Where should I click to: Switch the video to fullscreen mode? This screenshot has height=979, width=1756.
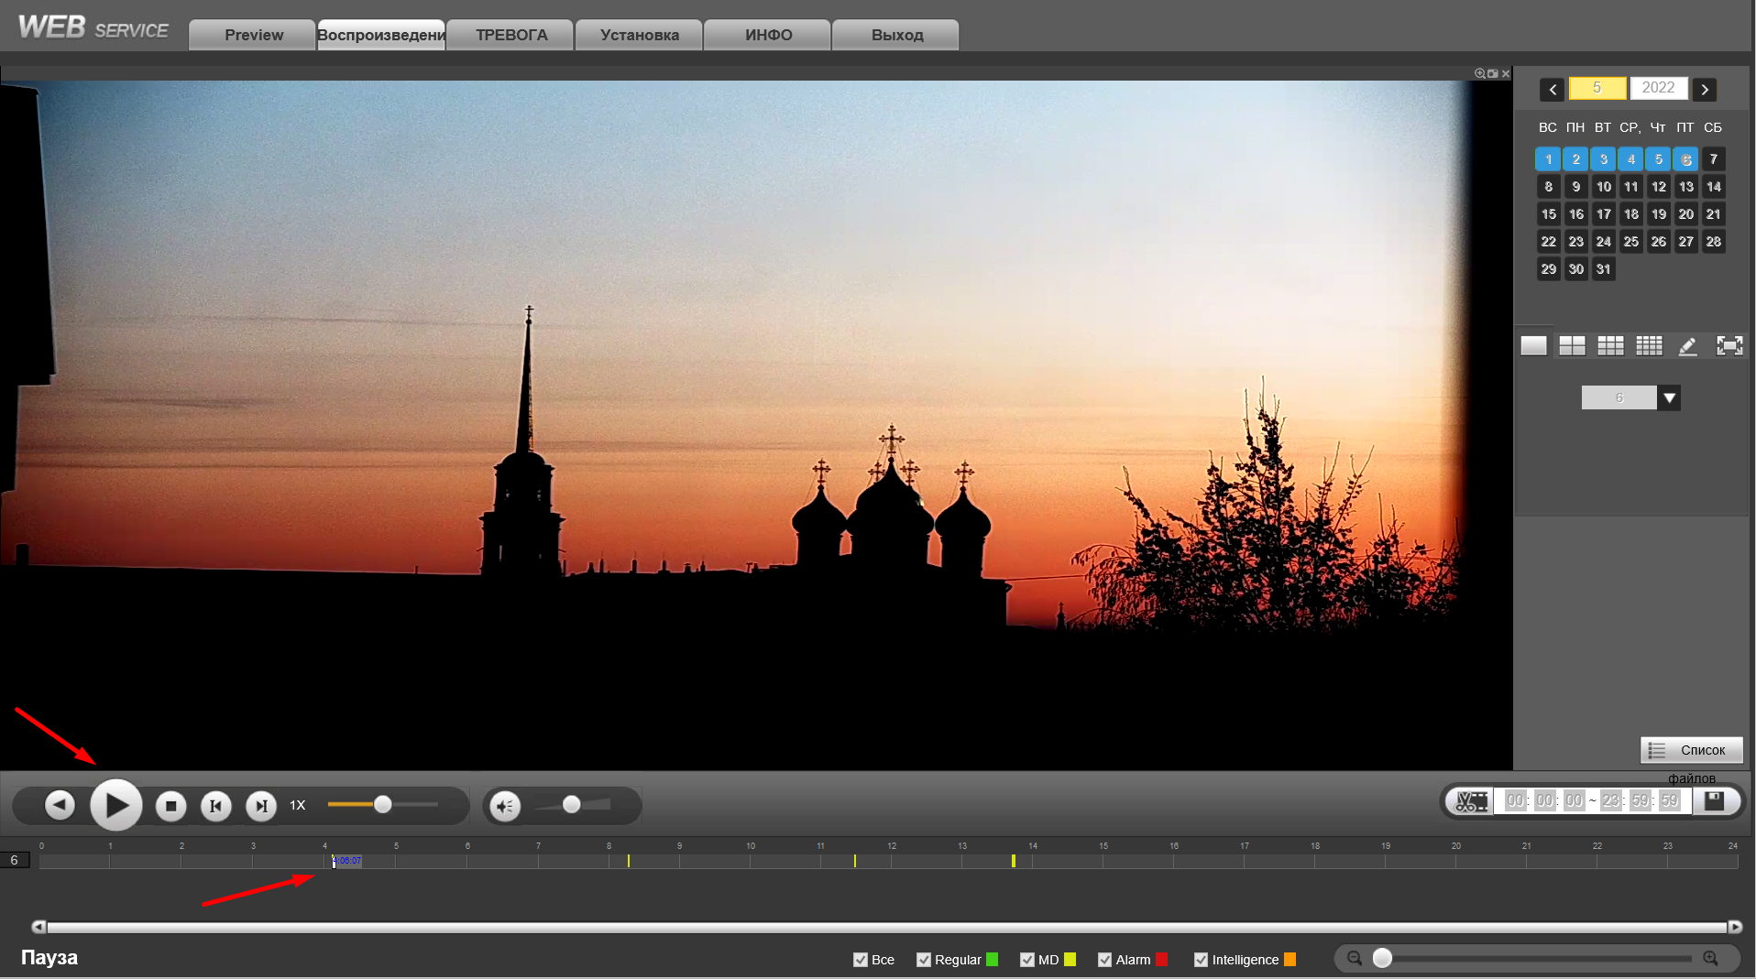point(1729,345)
